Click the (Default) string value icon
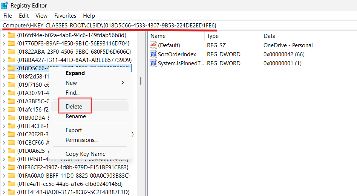 (x=153, y=45)
